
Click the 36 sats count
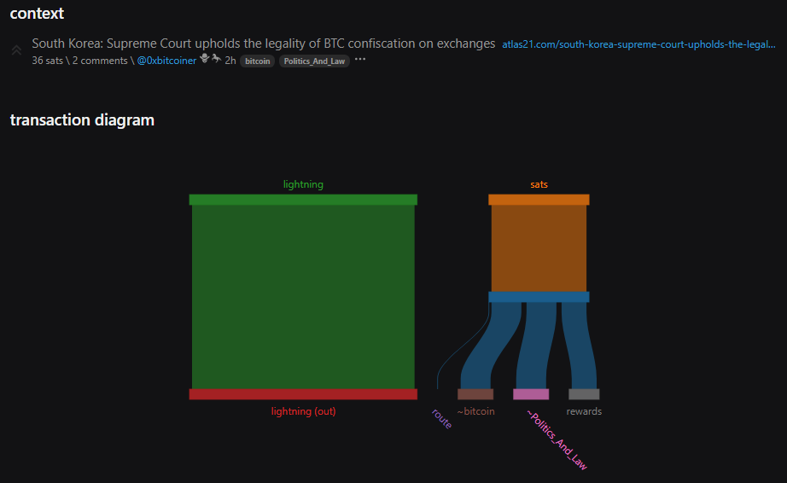click(47, 61)
